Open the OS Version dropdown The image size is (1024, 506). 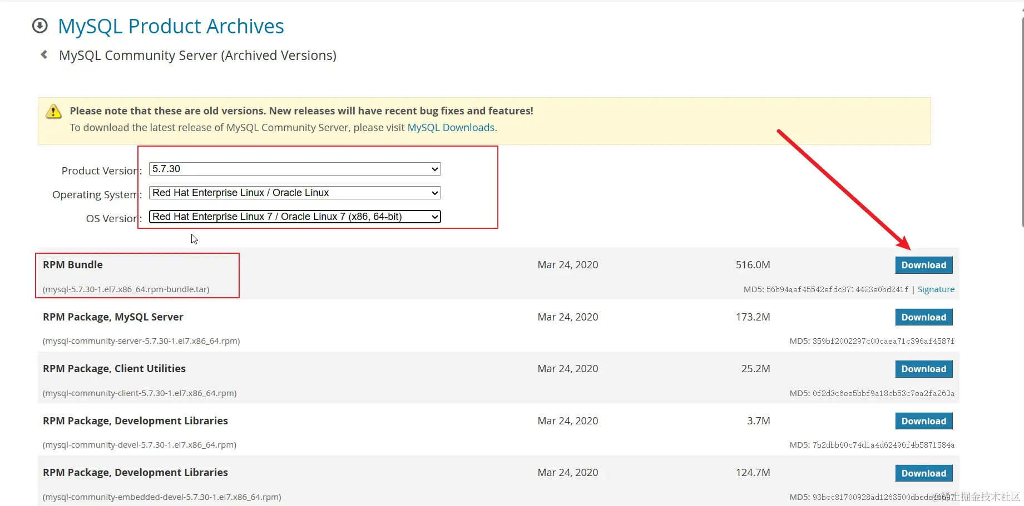[x=295, y=217]
